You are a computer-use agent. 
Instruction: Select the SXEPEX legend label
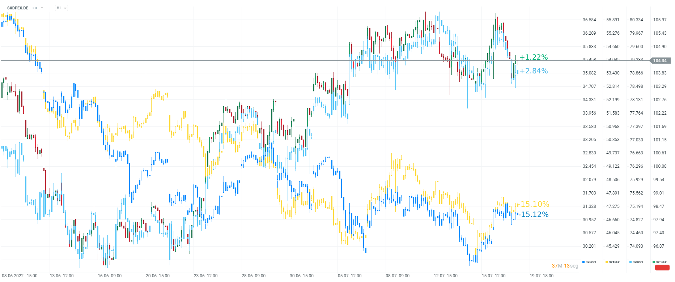tap(592, 262)
